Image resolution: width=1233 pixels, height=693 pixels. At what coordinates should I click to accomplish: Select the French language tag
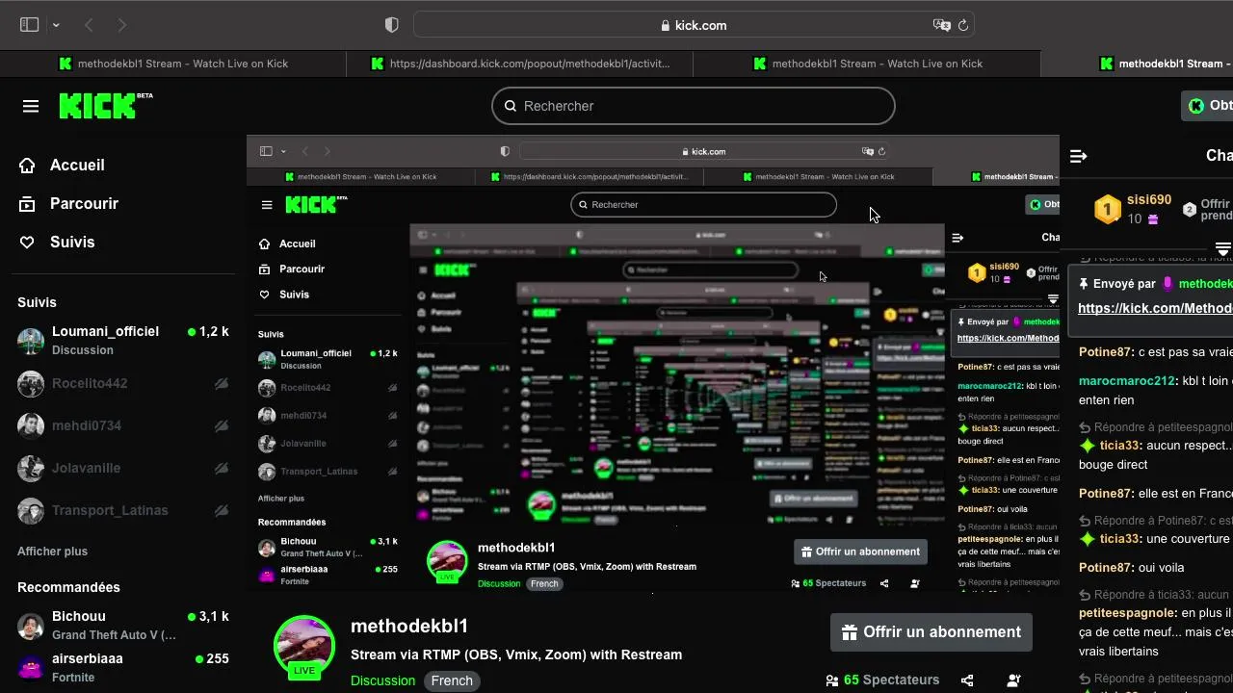[452, 680]
